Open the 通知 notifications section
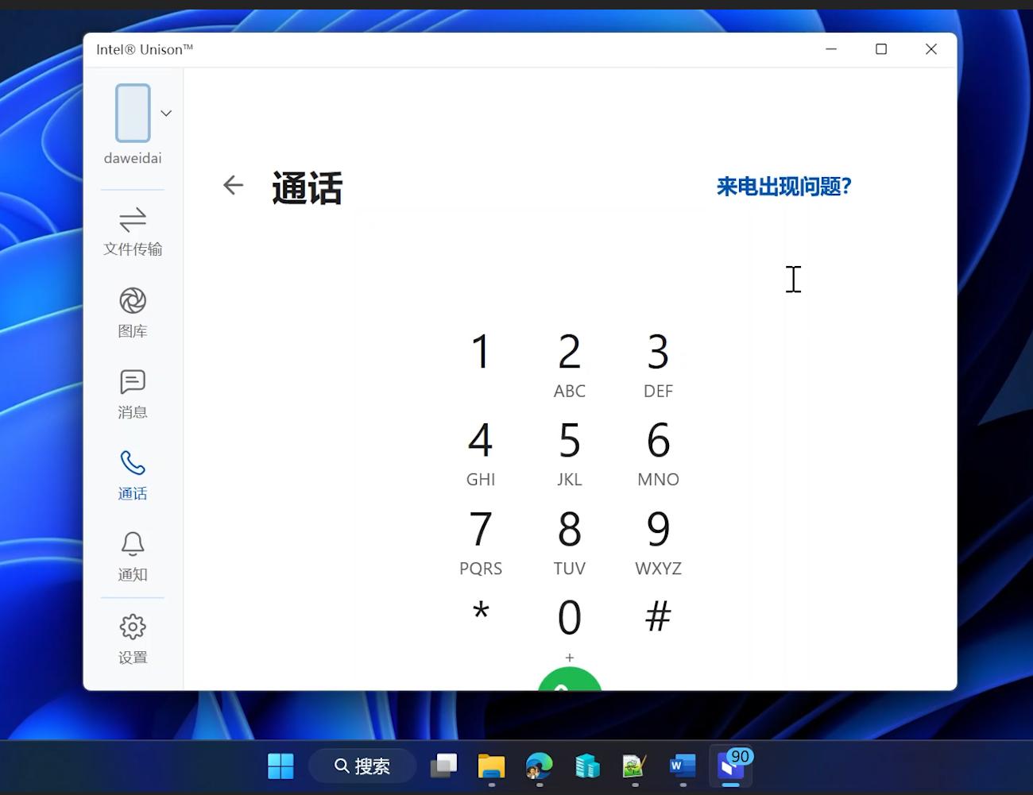The image size is (1033, 795). click(133, 557)
